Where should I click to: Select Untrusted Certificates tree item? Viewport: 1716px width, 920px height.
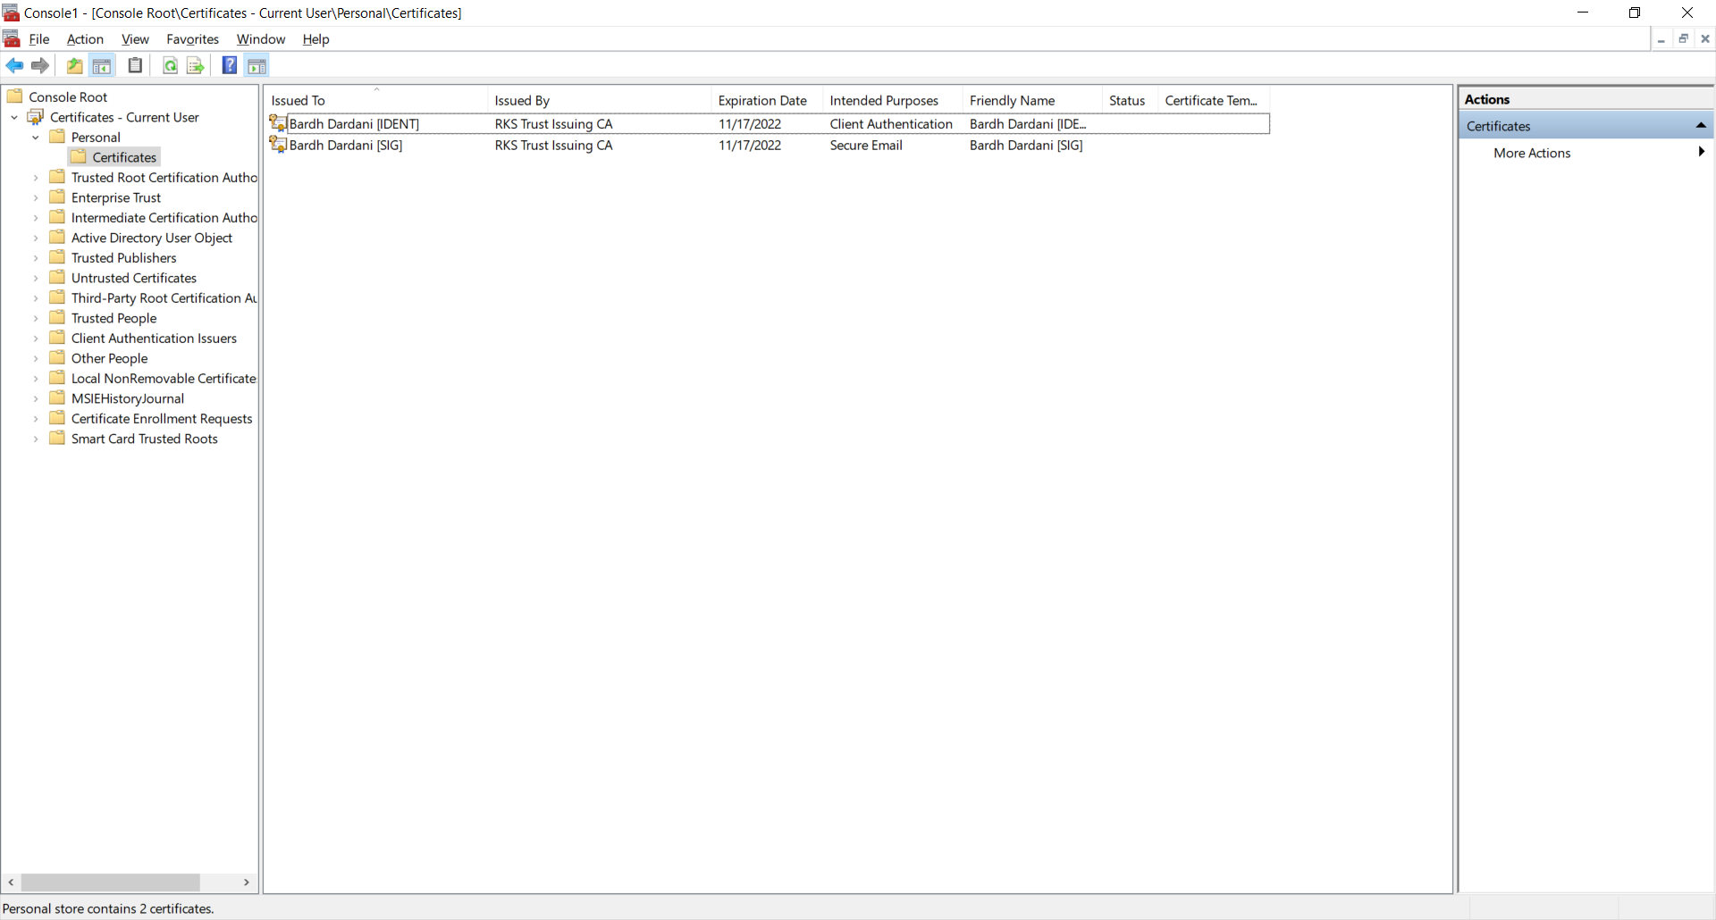tap(134, 278)
